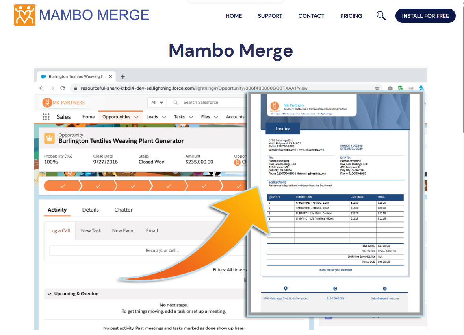Collapse the Upcoming & Overdue section
The width and height of the screenshot is (464, 335).
pyautogui.click(x=49, y=294)
